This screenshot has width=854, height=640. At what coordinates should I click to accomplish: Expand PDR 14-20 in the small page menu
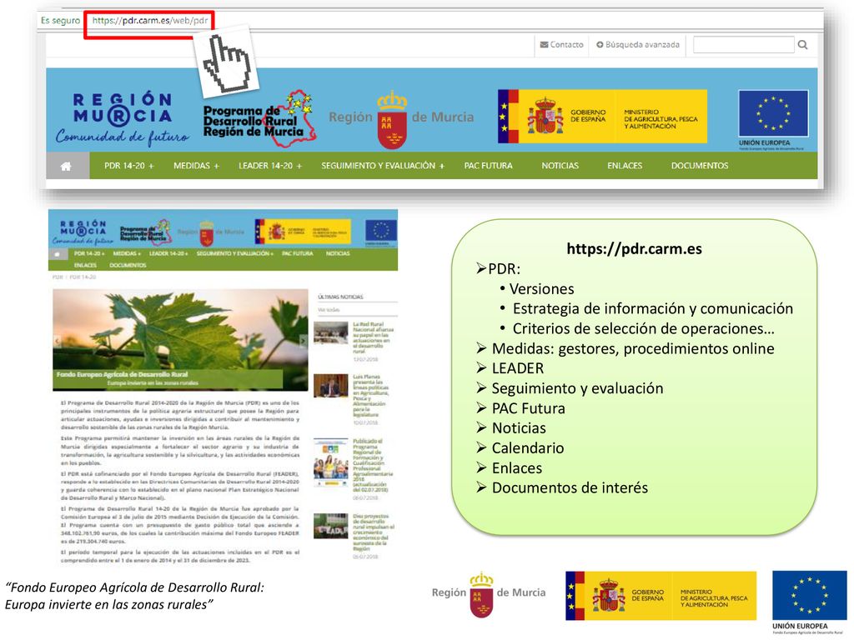[x=89, y=253]
